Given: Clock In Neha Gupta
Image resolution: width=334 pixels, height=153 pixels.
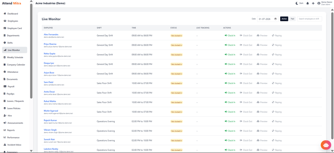Looking at the screenshot, I should click(230, 54).
